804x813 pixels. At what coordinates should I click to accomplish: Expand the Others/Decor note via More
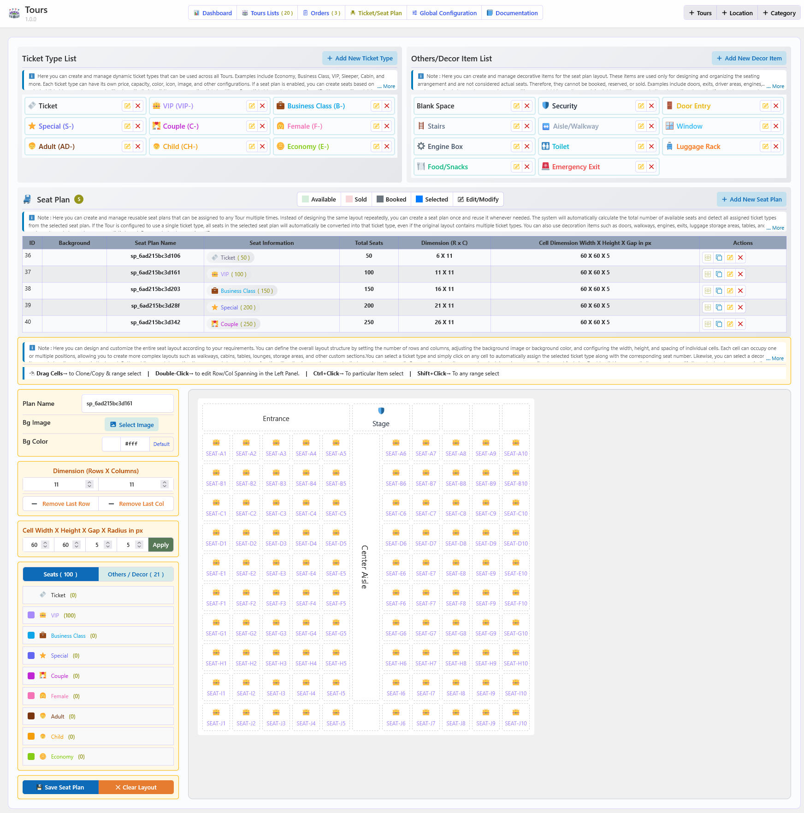[x=775, y=87]
